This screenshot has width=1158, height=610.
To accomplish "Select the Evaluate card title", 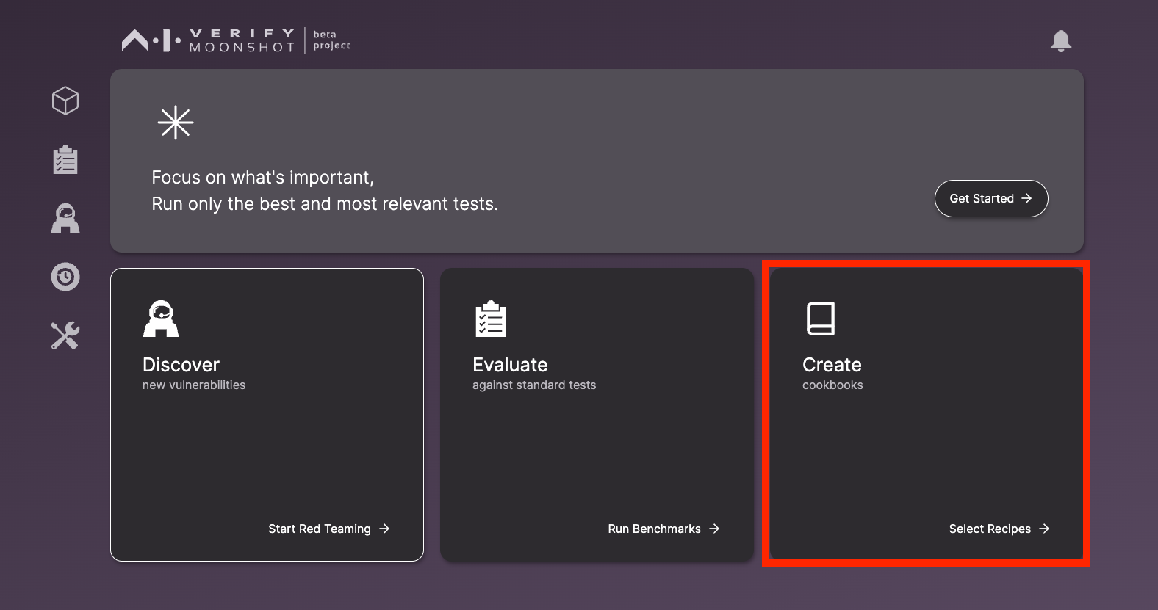I will [510, 365].
